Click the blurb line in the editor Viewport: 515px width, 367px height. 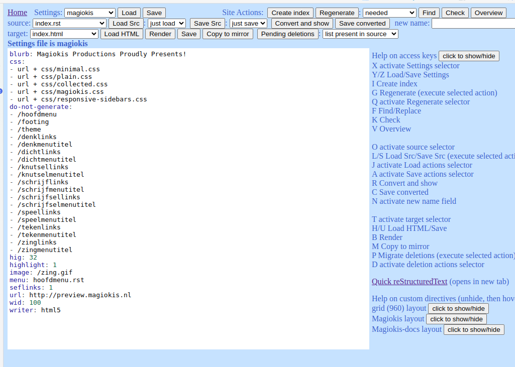pos(98,54)
